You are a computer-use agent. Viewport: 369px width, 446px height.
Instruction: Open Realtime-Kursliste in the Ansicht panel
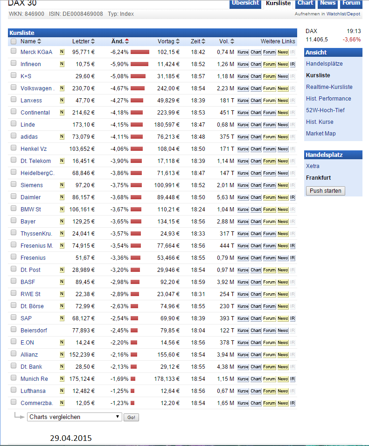pos(329,87)
